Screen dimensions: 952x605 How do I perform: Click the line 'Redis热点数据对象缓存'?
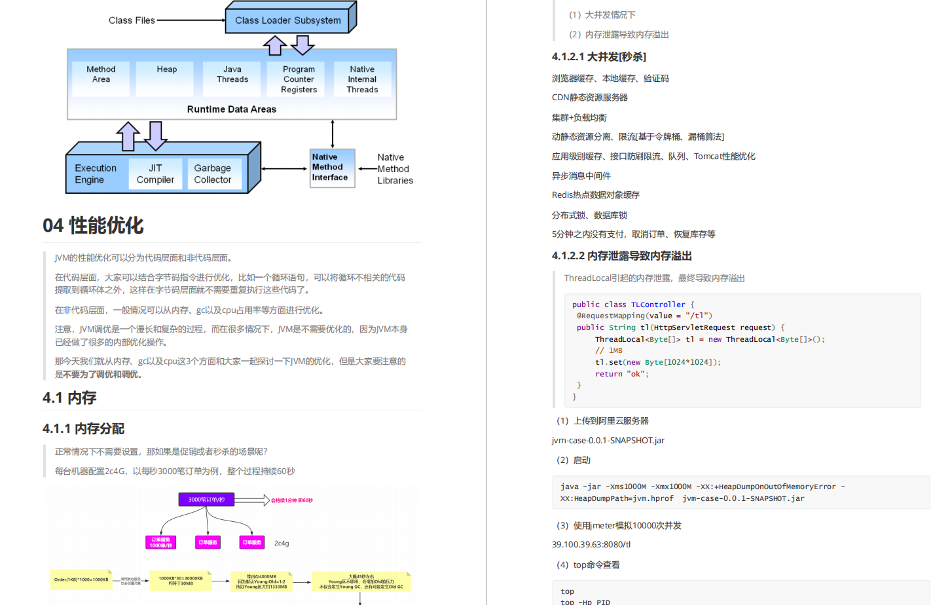coord(596,195)
